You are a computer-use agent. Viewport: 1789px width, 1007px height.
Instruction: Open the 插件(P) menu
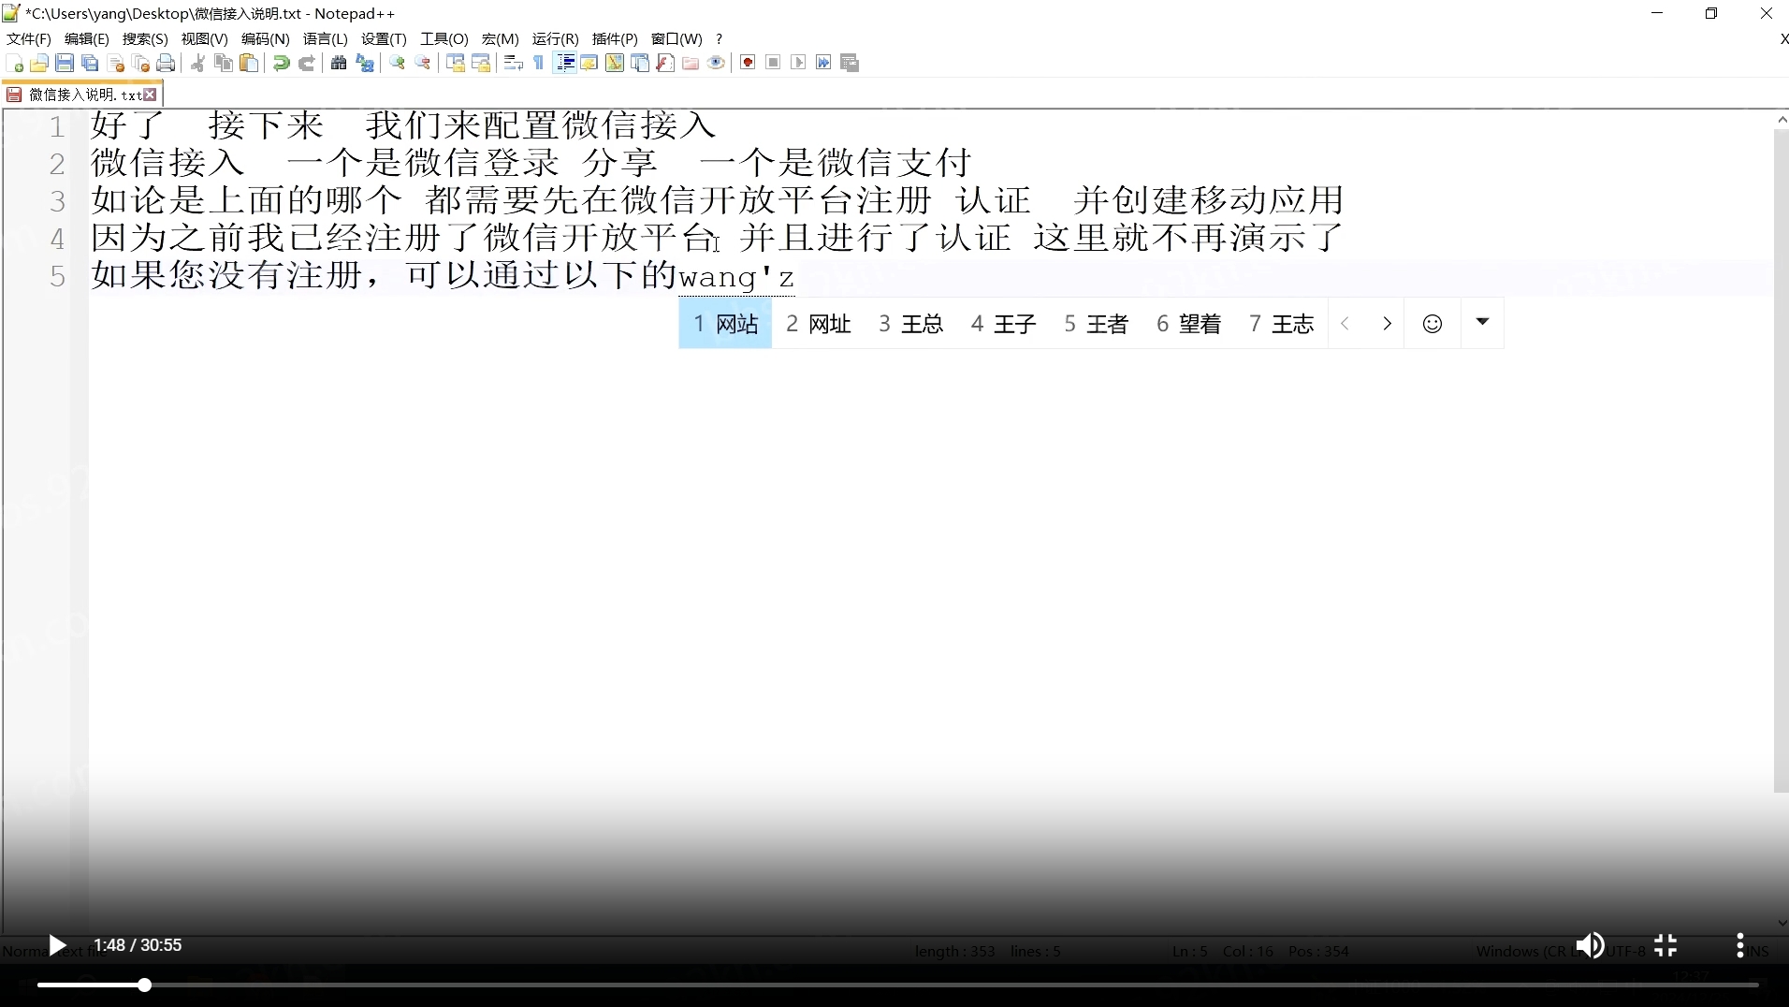click(615, 38)
